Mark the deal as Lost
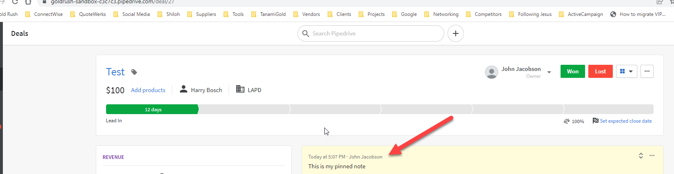Image resolution: width=674 pixels, height=174 pixels. click(x=600, y=71)
